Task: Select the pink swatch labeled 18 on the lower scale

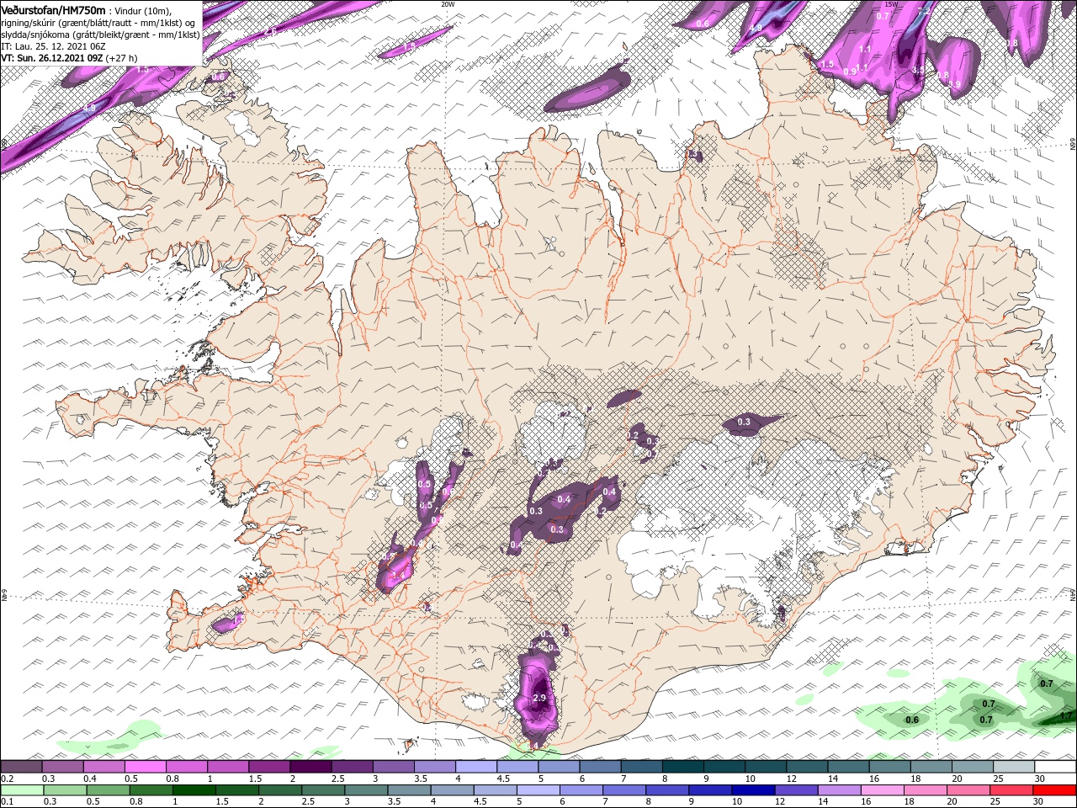Action: click(926, 789)
